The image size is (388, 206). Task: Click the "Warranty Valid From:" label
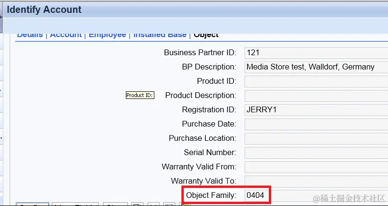click(x=199, y=167)
